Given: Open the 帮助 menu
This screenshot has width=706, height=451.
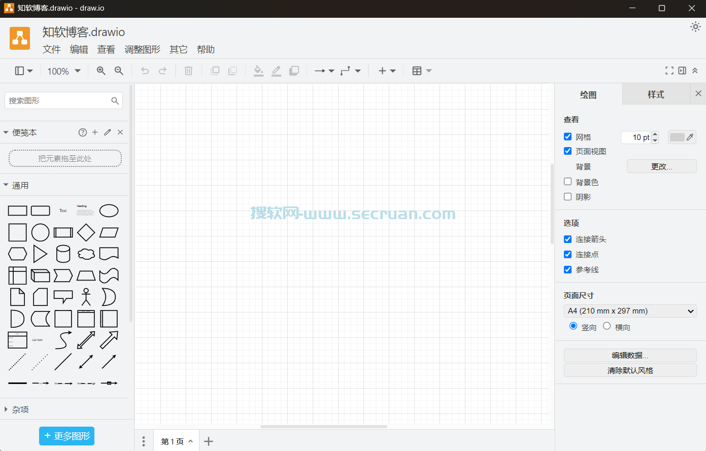Looking at the screenshot, I should click(x=206, y=49).
